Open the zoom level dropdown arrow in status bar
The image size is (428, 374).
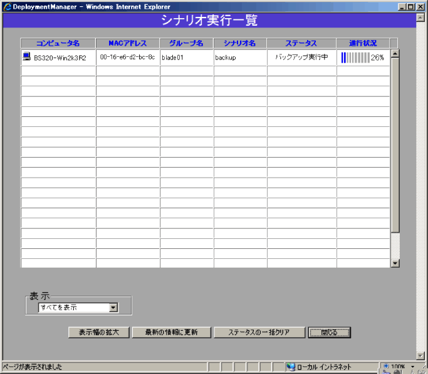click(x=412, y=366)
